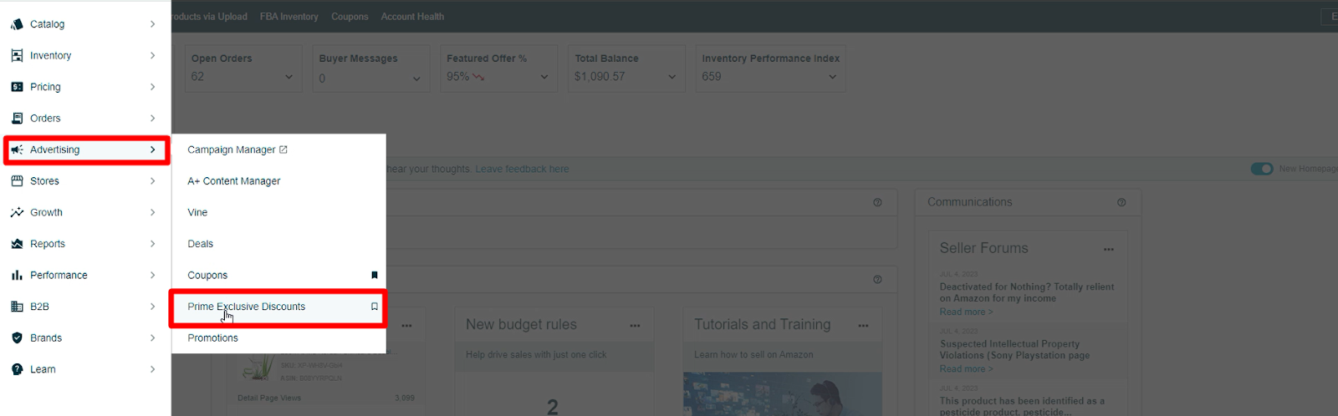
Task: Click the help icon in Communications header
Action: (1121, 202)
